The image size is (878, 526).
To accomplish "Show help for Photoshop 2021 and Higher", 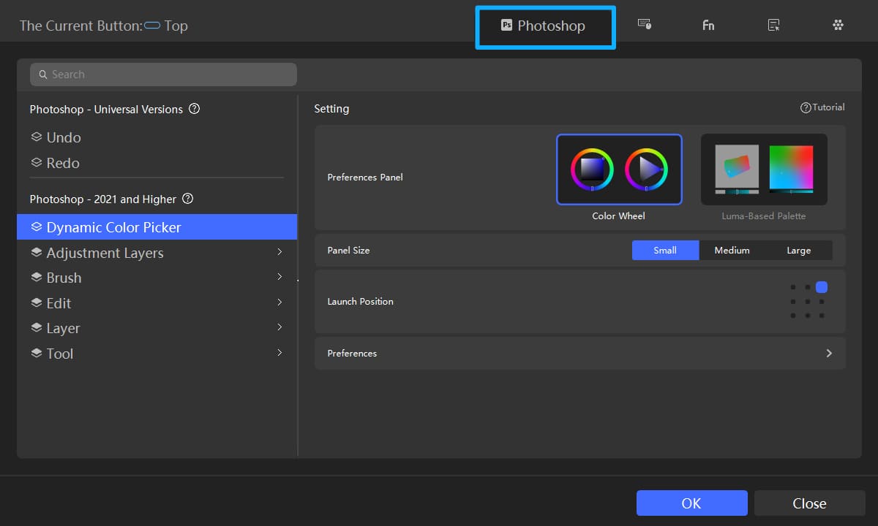I will click(x=188, y=199).
